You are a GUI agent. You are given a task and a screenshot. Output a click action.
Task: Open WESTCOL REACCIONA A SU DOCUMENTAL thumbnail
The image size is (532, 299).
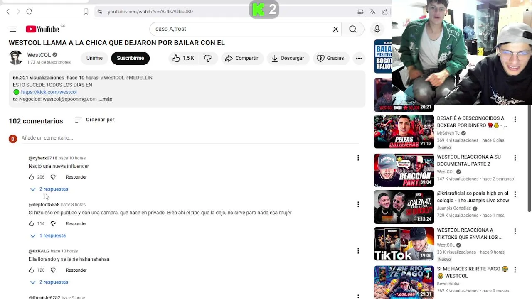pos(404,170)
